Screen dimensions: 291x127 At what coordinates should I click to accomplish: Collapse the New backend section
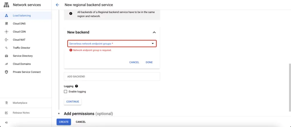coord(154,32)
